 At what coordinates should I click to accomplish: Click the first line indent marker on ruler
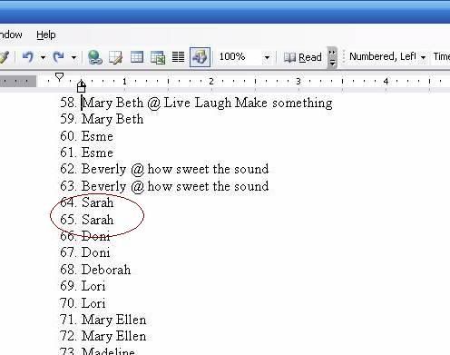(60, 77)
